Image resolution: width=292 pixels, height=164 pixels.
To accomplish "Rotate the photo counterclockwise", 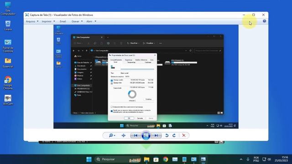I will 167,135.
